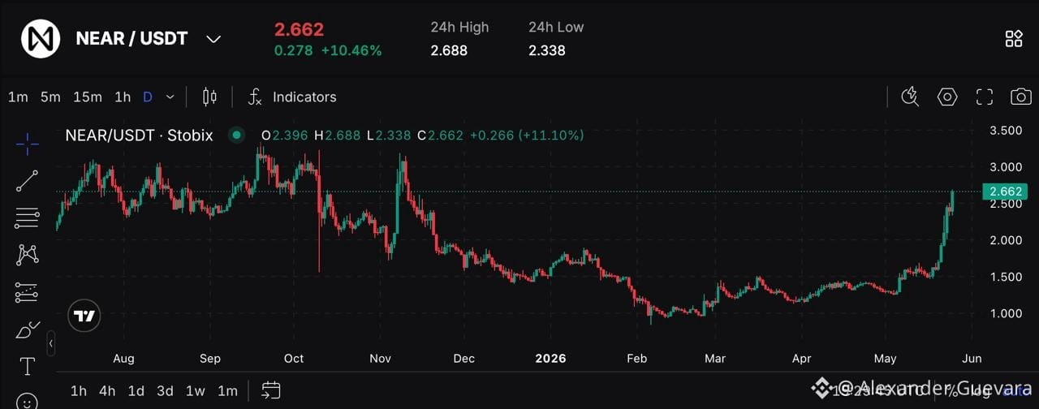Screen dimensions: 1039x409
Task: Click the NEAR/USDT · Stobix chart legend title
Action: coord(139,136)
